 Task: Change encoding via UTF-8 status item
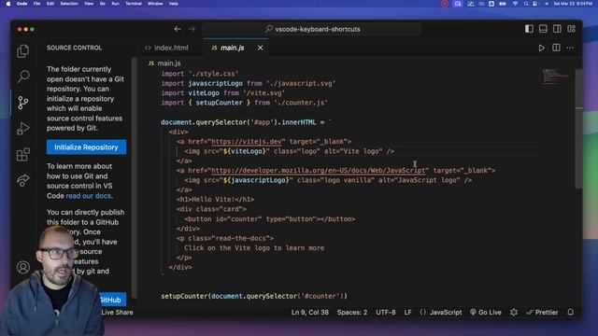[386, 313]
